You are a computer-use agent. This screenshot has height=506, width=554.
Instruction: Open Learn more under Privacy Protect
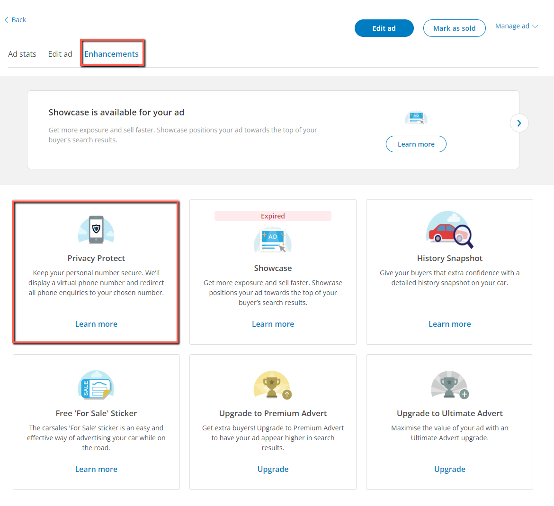click(96, 324)
